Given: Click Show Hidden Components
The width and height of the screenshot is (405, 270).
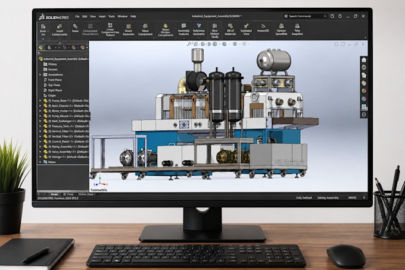Looking at the screenshot, I should [166, 30].
